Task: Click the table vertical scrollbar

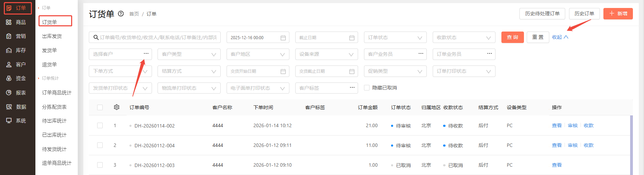Action: [x=632, y=145]
